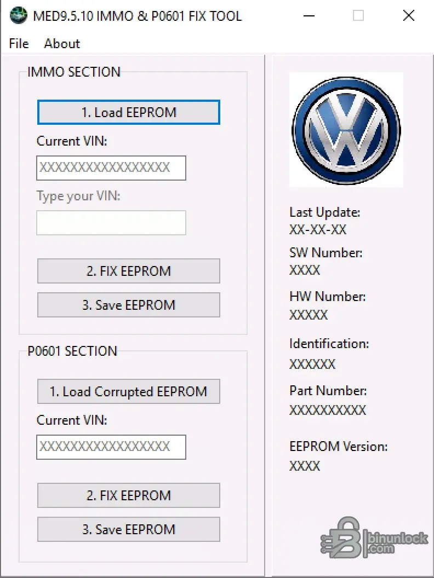Click the HW Number value XXXXX
The image size is (434, 578).
pos(309,315)
